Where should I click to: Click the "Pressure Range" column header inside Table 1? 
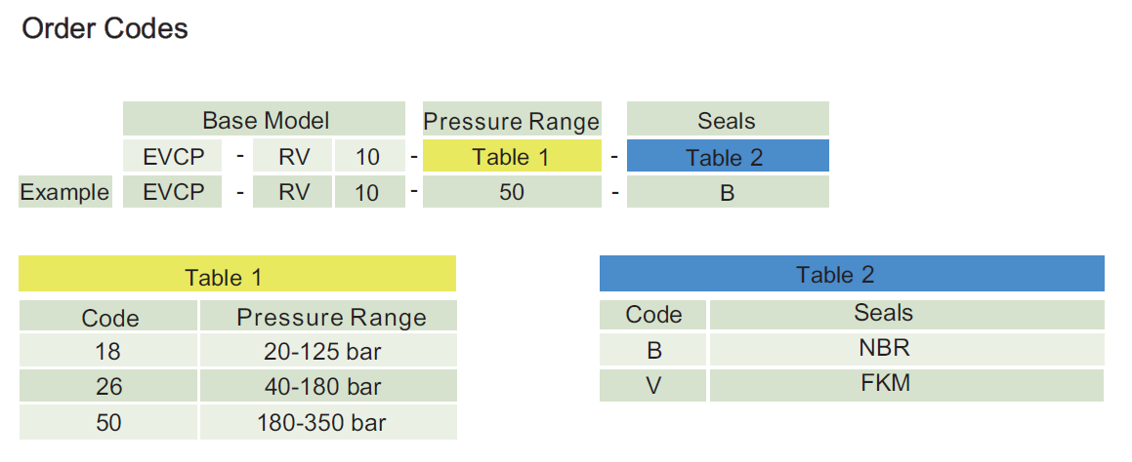click(331, 317)
